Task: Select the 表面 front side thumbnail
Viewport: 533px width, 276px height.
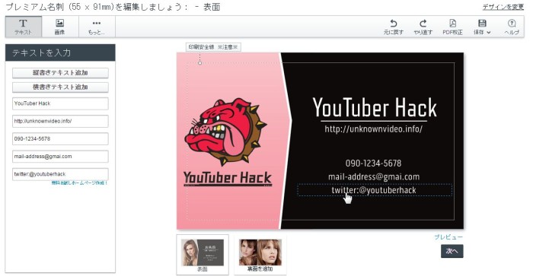Action: click(203, 255)
